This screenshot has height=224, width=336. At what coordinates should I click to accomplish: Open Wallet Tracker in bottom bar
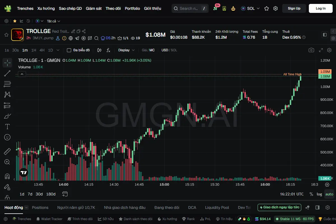click(x=49, y=219)
